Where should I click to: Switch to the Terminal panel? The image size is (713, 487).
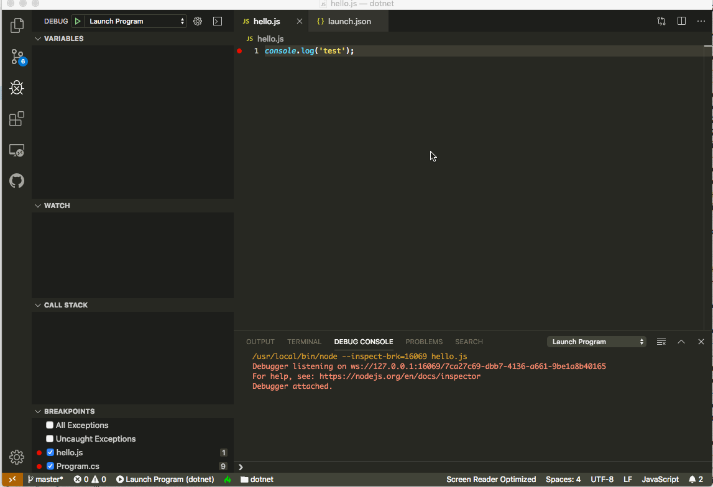pyautogui.click(x=304, y=341)
